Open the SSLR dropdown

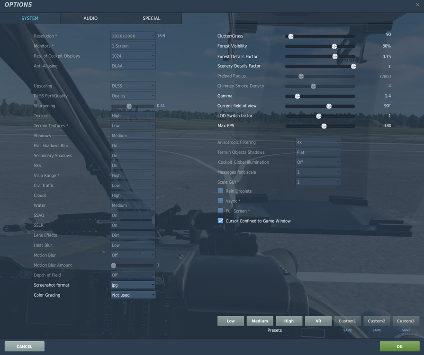(133, 225)
